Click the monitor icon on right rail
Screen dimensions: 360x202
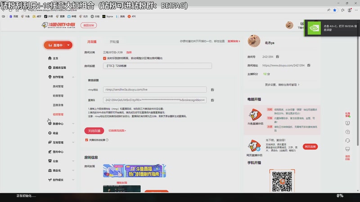(347, 149)
